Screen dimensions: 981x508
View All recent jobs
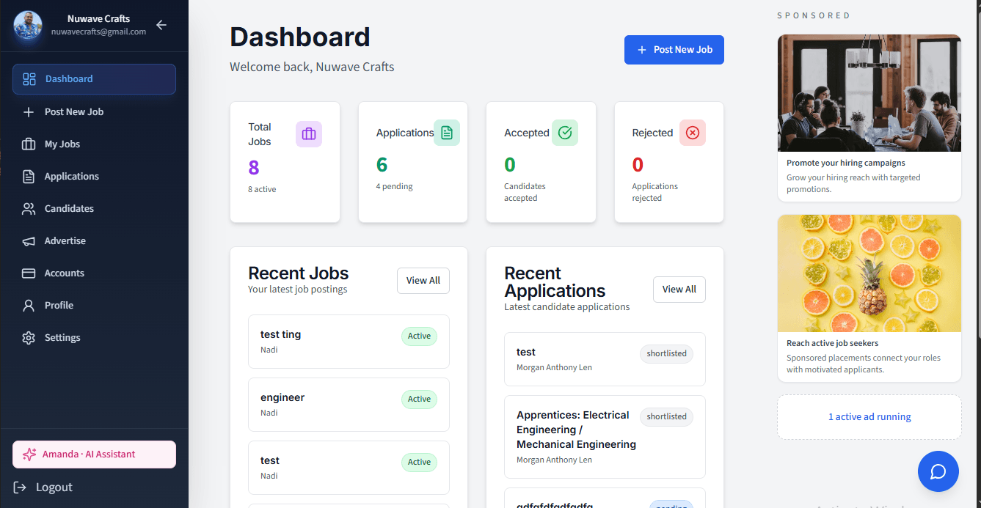(x=423, y=281)
